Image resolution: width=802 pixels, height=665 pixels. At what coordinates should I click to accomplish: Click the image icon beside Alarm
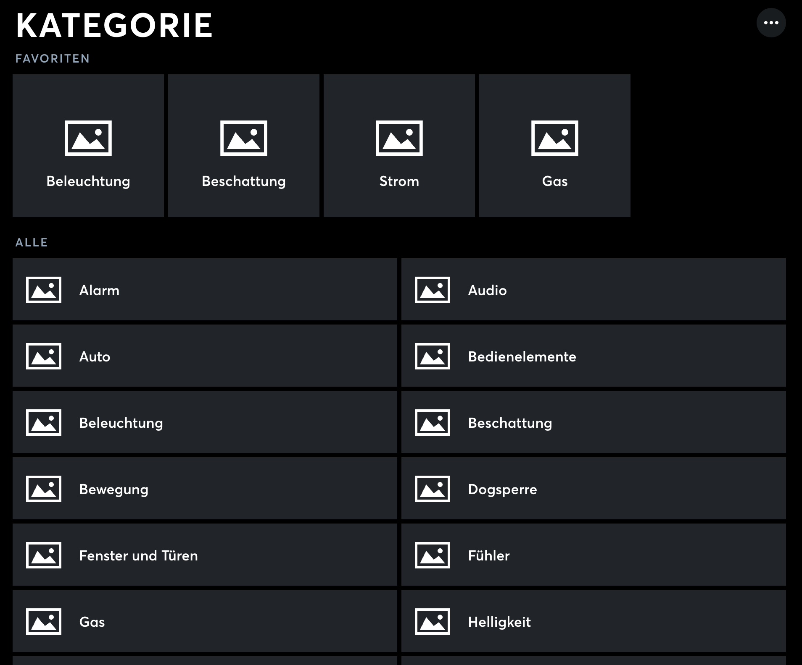[x=44, y=290]
